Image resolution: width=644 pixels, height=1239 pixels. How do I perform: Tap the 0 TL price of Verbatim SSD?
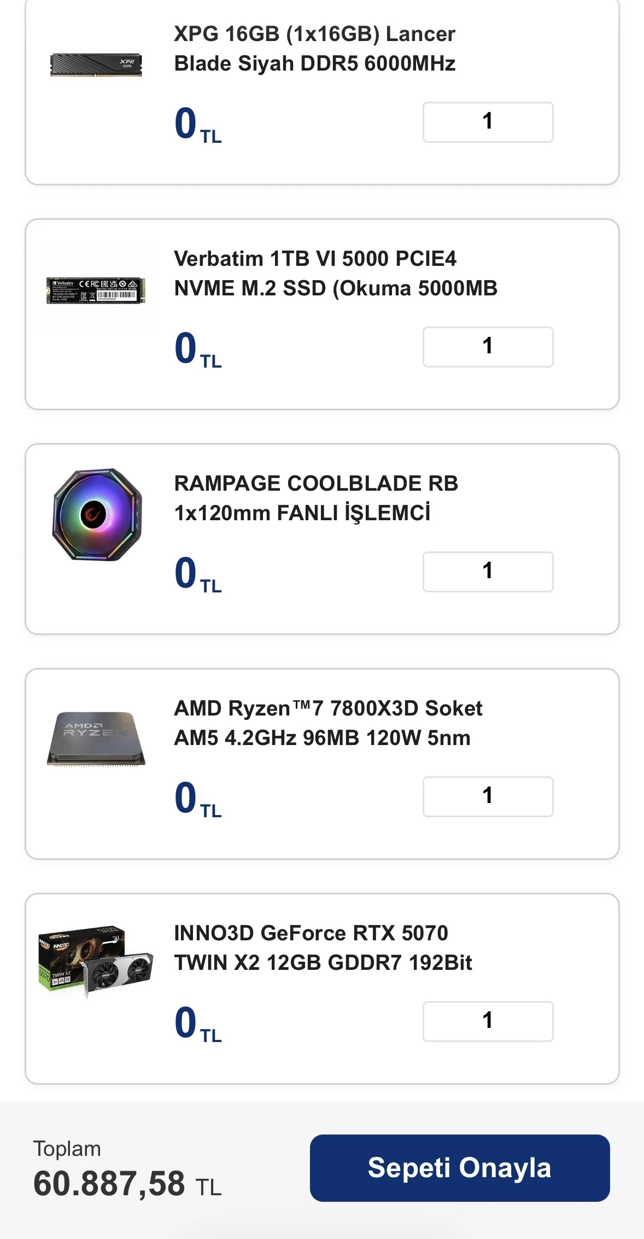coord(197,349)
